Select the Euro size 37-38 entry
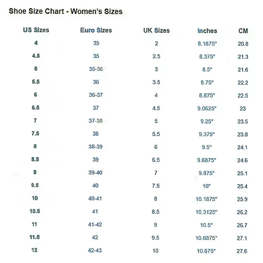 click(x=96, y=121)
